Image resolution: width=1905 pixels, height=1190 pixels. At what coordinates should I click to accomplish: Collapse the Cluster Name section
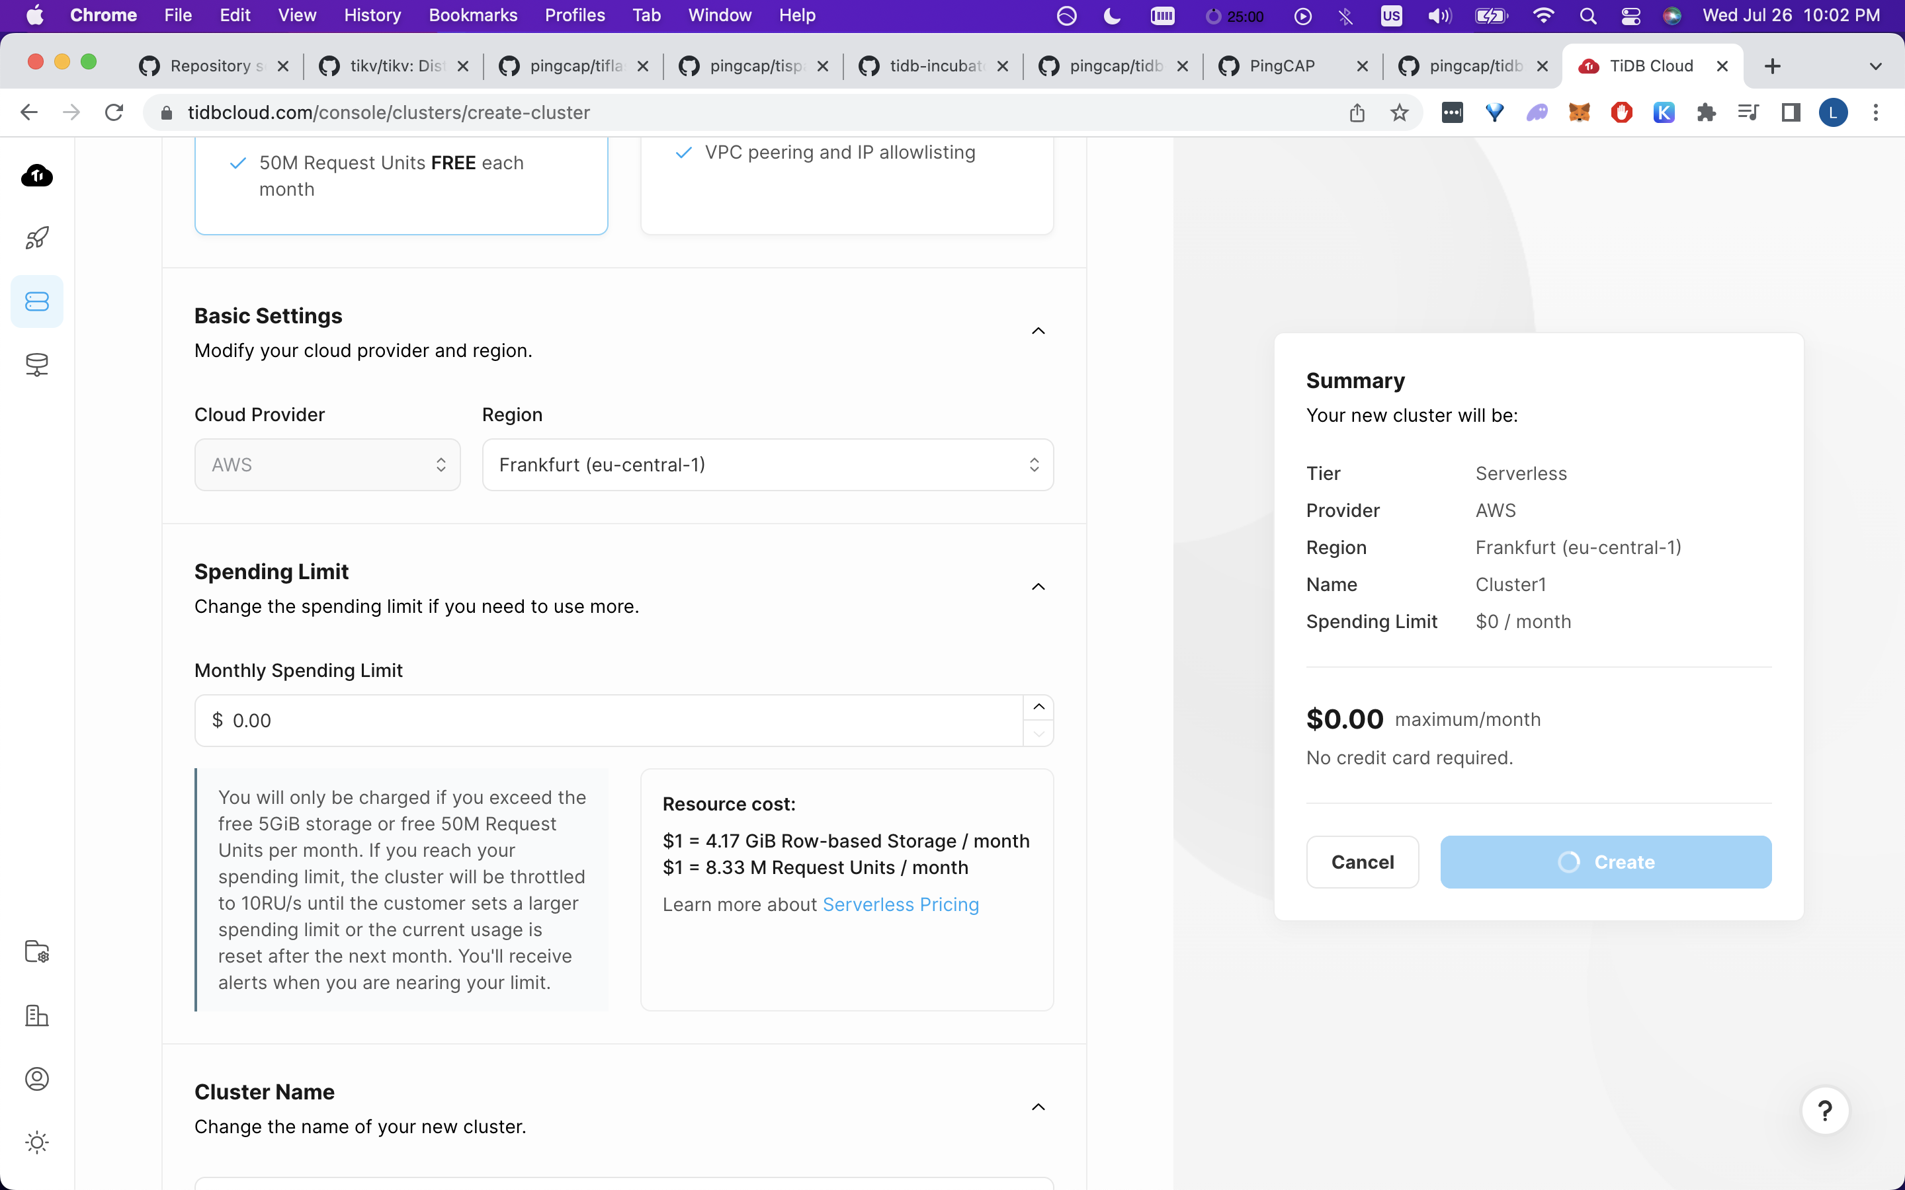tap(1038, 1107)
